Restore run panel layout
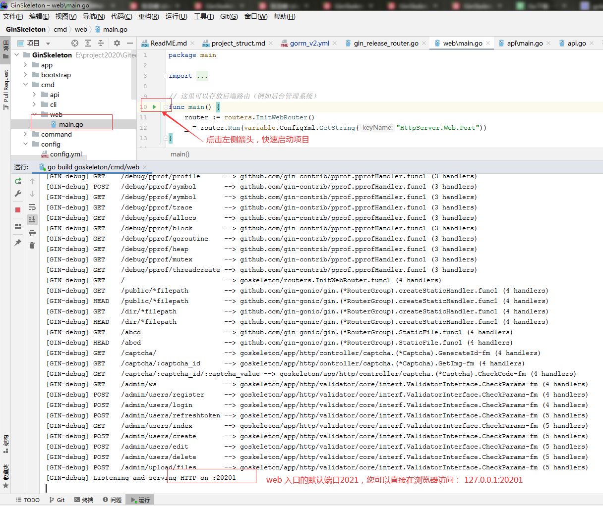 (18, 226)
